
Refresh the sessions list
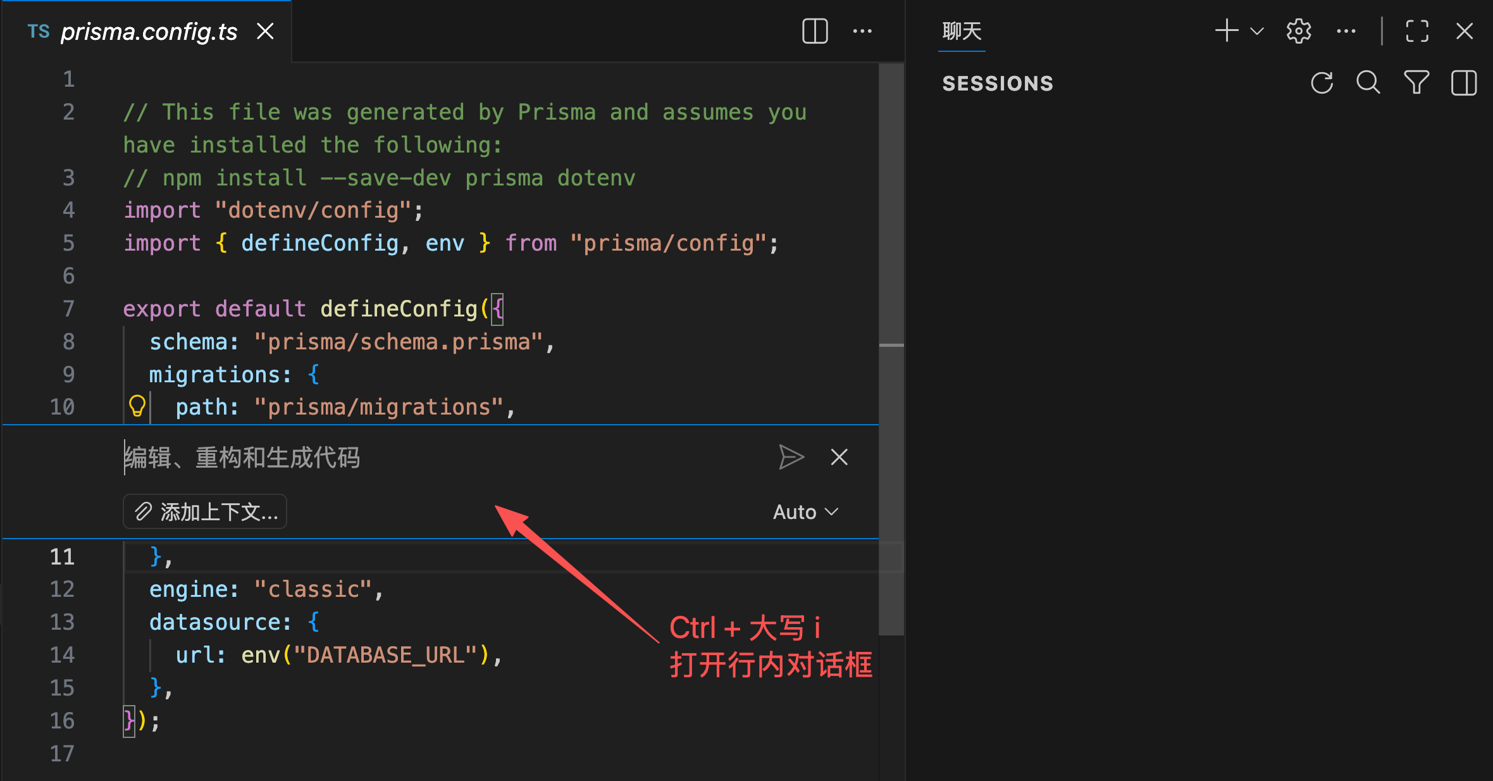[1322, 82]
